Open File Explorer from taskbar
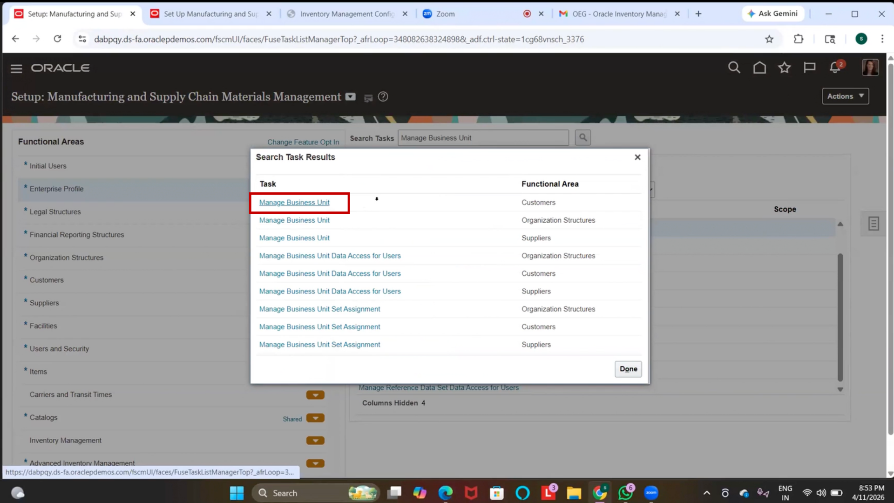 [x=574, y=493]
